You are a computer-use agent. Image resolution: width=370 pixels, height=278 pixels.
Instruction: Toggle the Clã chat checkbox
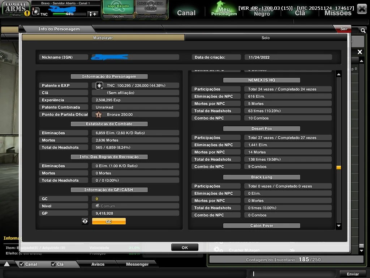[53, 264]
